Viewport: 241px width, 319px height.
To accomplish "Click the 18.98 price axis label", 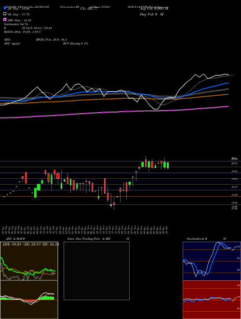I will 234,171.
